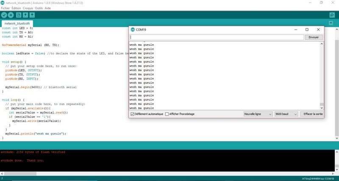Screen dimensions: 339x181
Task: Open tab options dropdown arrow
Action: click(x=331, y=23)
